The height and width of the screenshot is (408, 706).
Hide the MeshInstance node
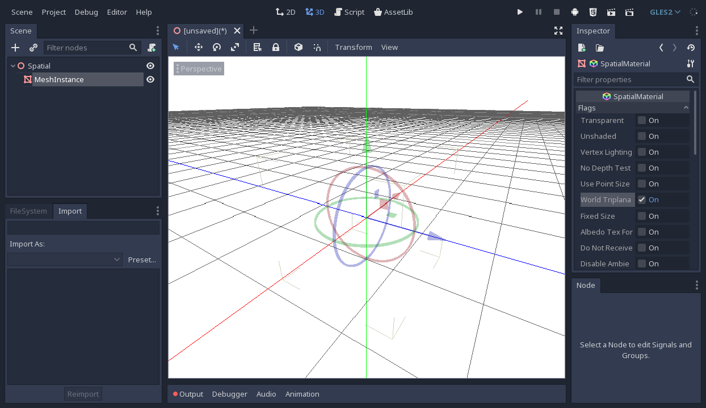150,79
